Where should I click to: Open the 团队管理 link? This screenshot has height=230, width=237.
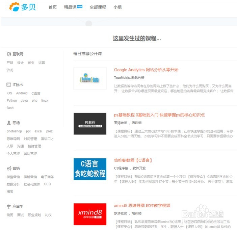(30, 153)
